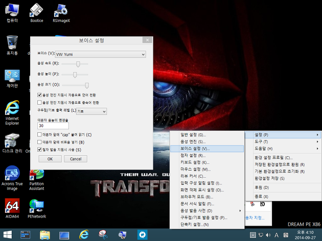Click the 'A' input mode tray indicator
Viewport: 322px width, 241px height.
(x=277, y=235)
